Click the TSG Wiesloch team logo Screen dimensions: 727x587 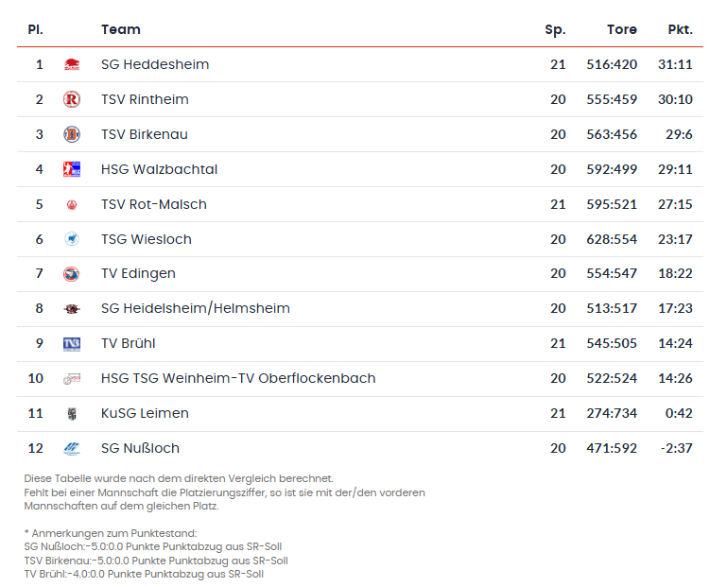click(72, 239)
